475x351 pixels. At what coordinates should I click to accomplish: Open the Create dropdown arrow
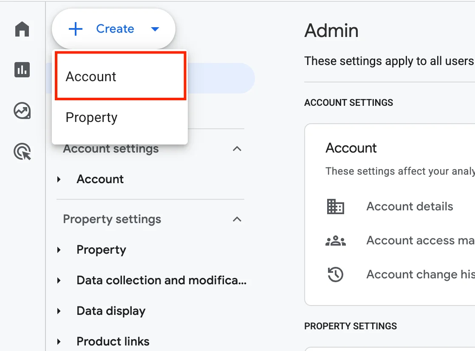(155, 29)
